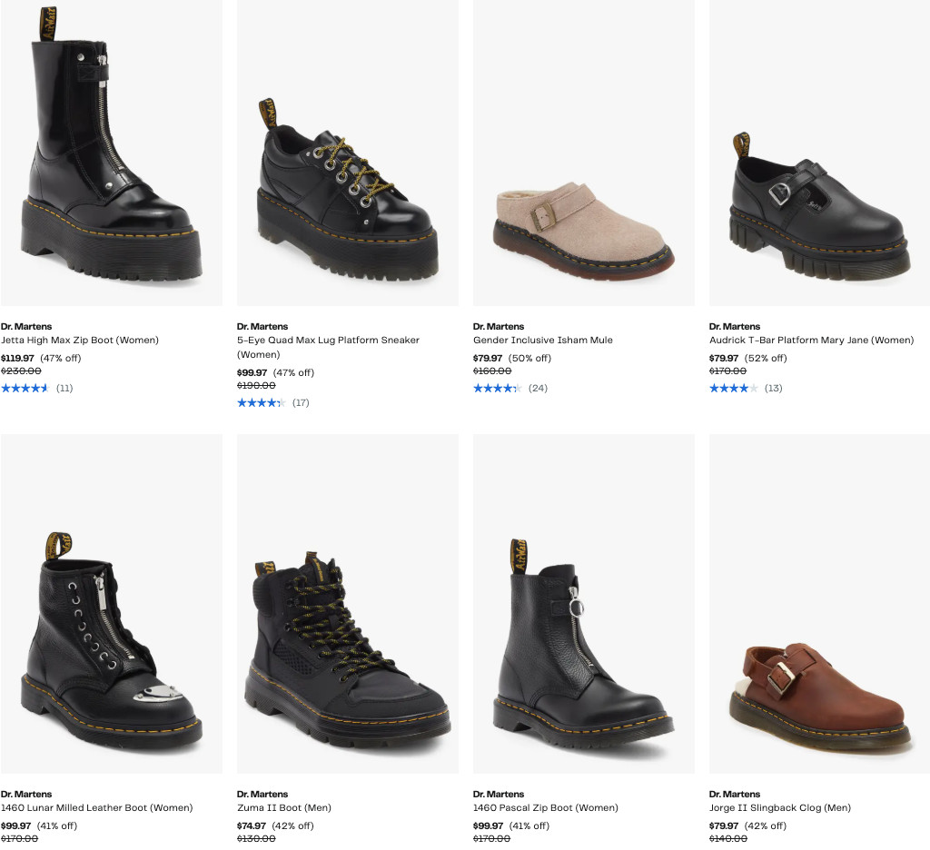
Task: View the 13 reviews star rating
Action: (x=733, y=389)
